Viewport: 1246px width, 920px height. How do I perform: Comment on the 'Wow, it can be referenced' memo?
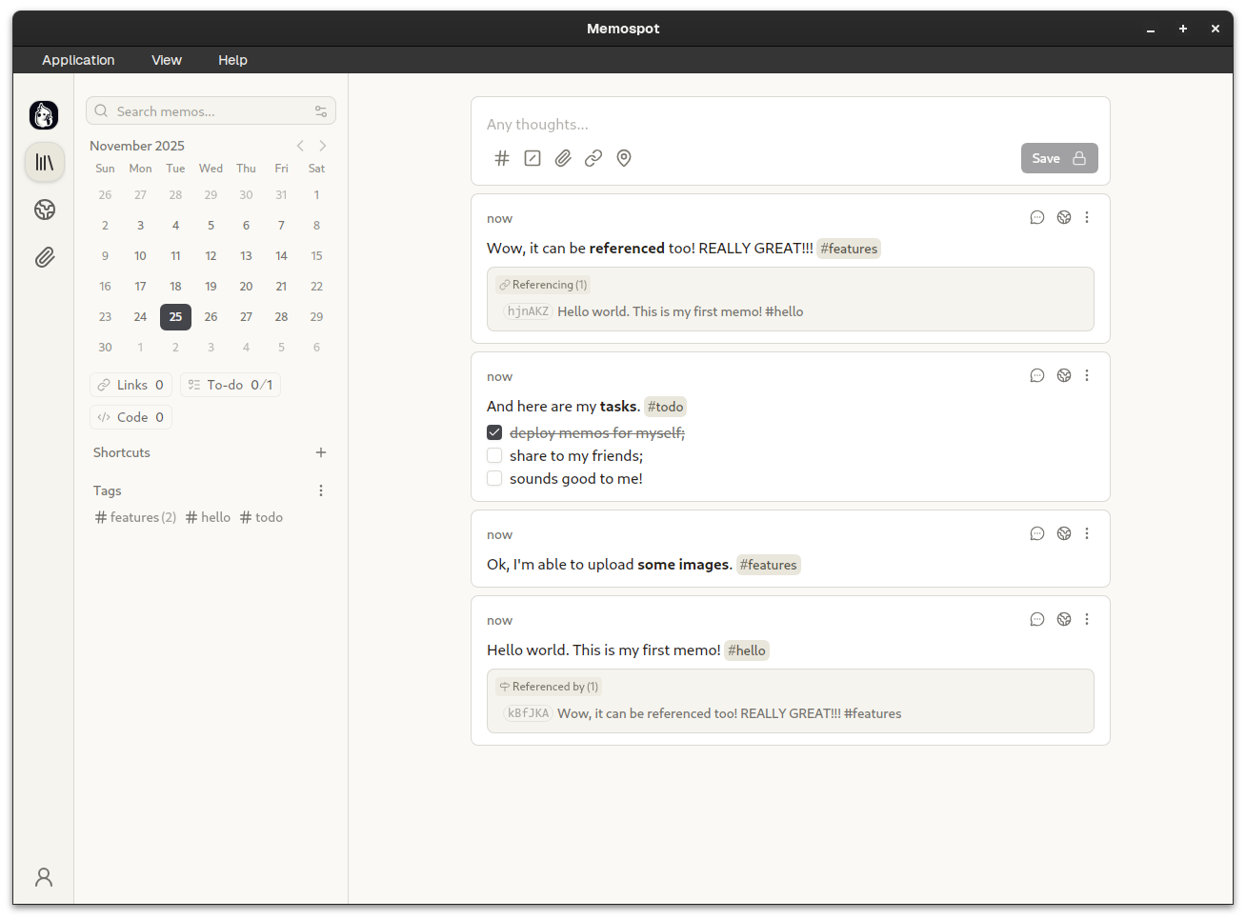[x=1037, y=218]
